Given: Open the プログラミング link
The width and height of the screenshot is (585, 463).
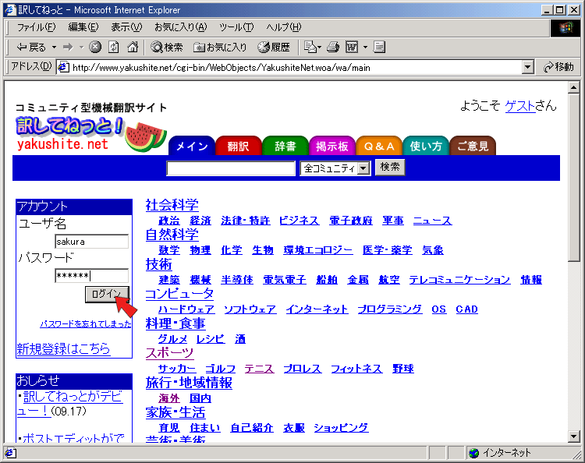Looking at the screenshot, I should 390,309.
